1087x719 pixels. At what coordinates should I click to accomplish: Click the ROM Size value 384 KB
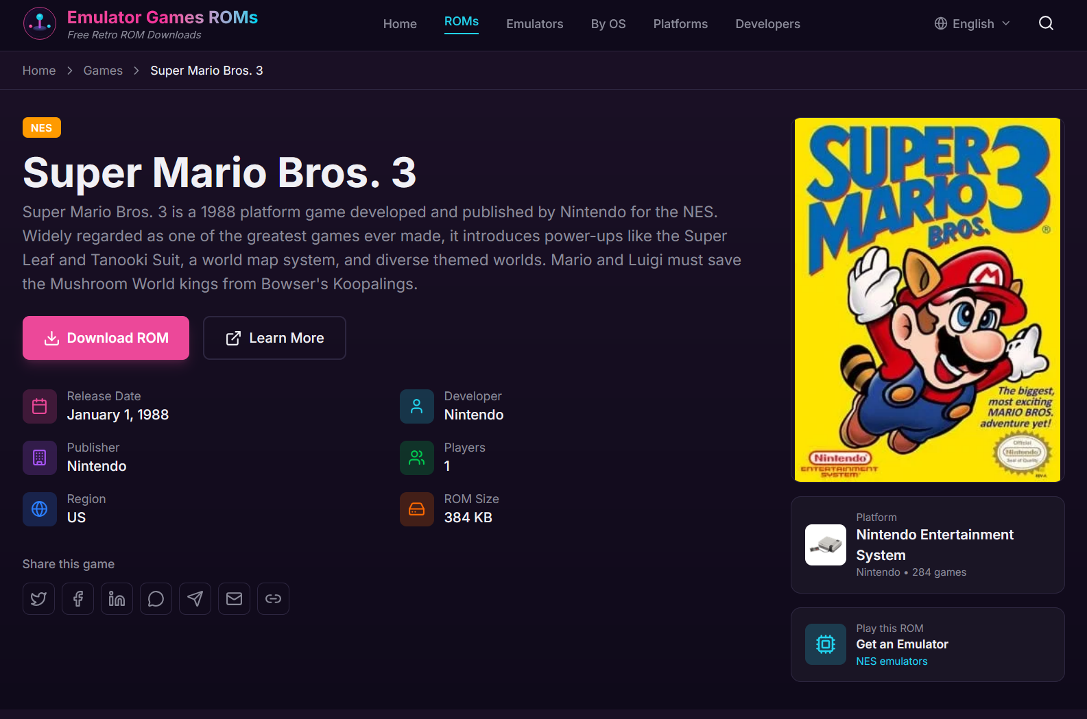[468, 517]
